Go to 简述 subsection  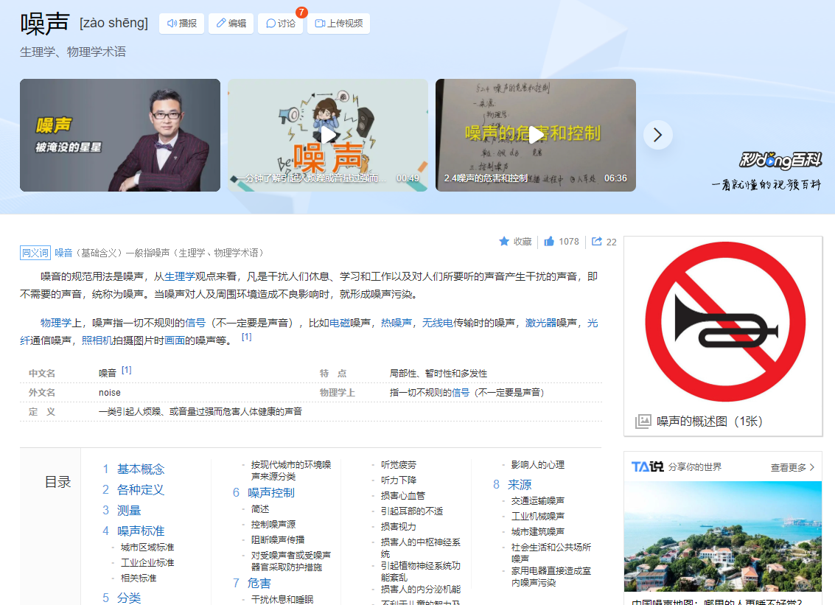(x=260, y=508)
